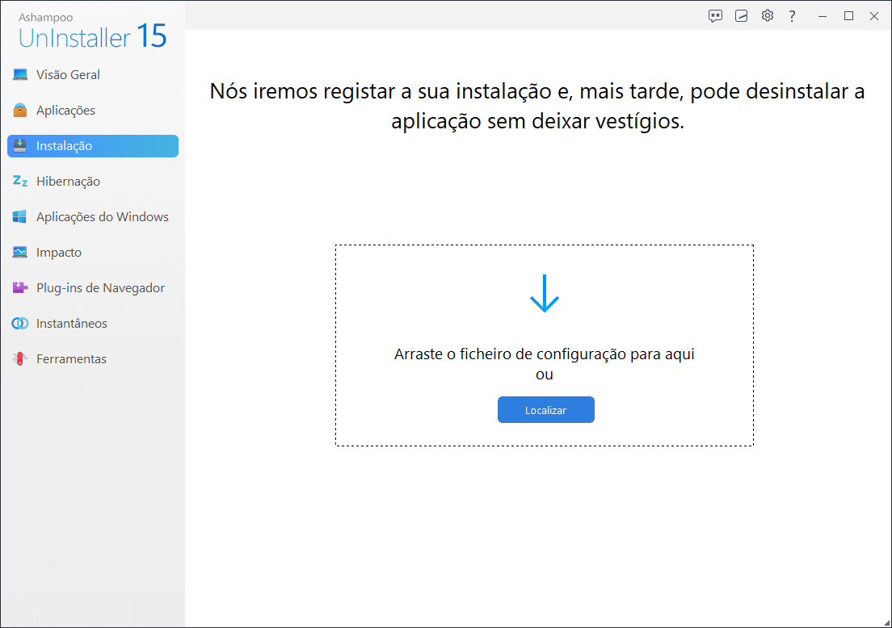The image size is (892, 628).
Task: Click the blue down arrow in drop zone
Action: tap(545, 293)
